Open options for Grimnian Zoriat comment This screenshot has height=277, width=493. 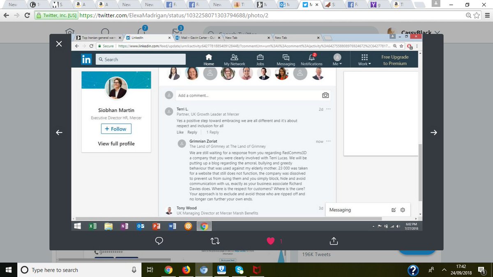click(x=328, y=142)
